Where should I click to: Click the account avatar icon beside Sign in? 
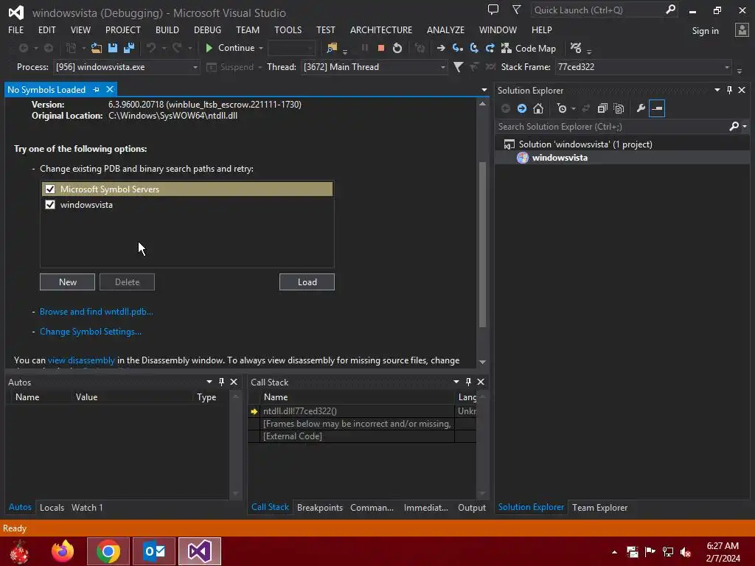tap(742, 30)
